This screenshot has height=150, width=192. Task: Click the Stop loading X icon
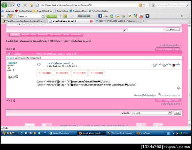[25, 5]
